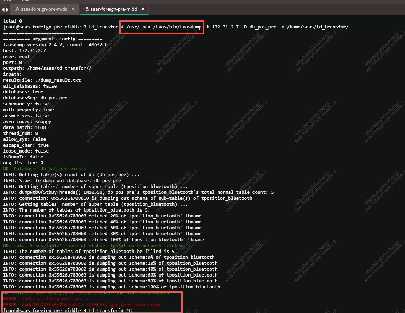This screenshot has height=313, width=405.
Task: Click the 'dumping out schema:100%' log line
Action: 112,287
